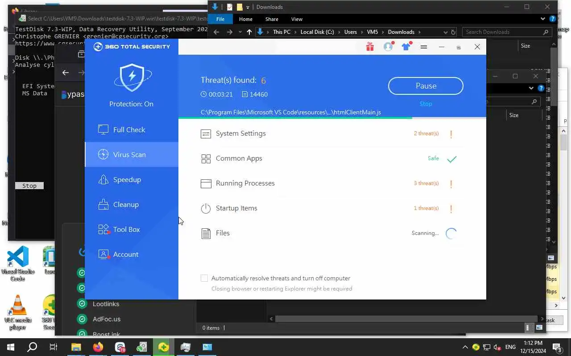Screen dimensions: 571x356
Task: Click the Size column header in Downloads
Action: click(x=525, y=46)
